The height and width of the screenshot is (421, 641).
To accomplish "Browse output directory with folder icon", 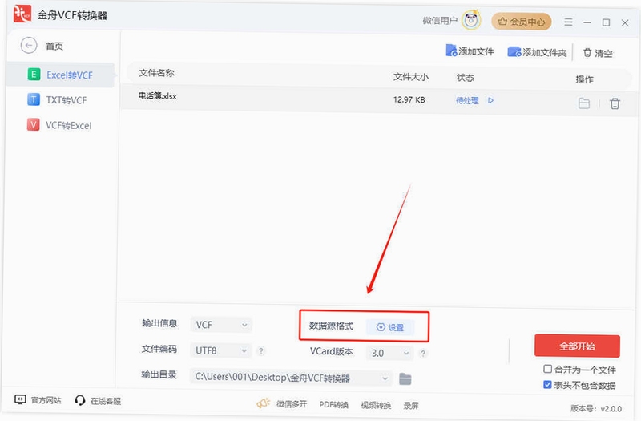I will [x=405, y=379].
